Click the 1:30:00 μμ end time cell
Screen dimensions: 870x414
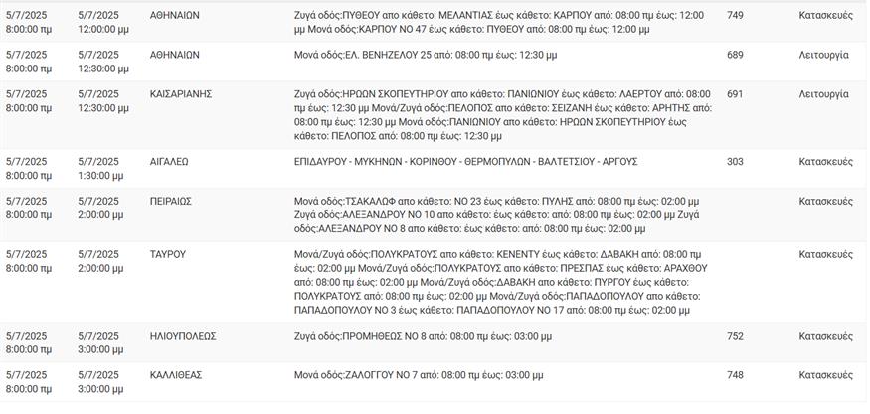[103, 168]
